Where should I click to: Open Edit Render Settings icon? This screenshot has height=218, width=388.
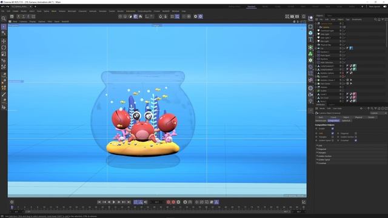(x=297, y=16)
